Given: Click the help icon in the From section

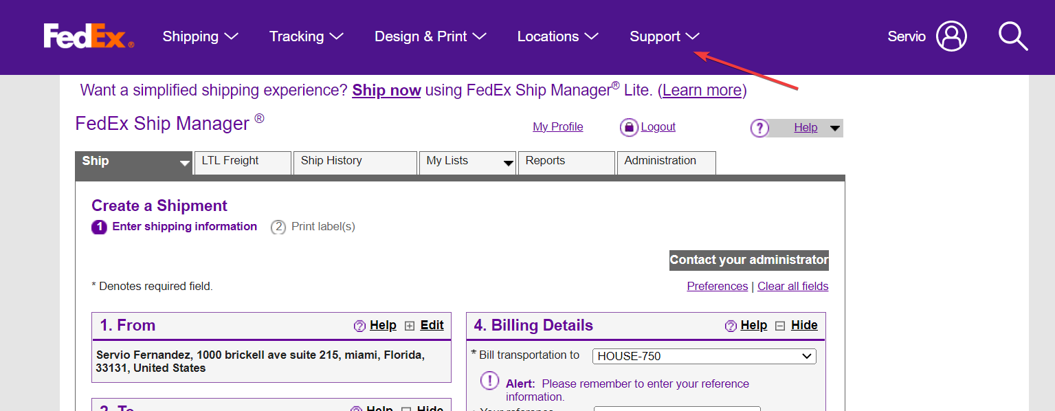Looking at the screenshot, I should pos(359,326).
